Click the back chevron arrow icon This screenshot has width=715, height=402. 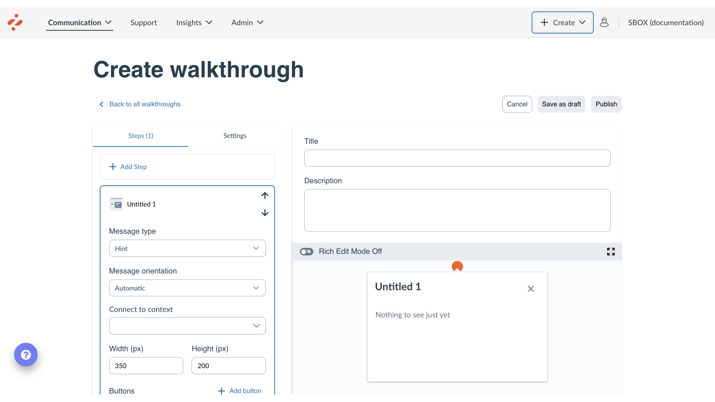point(101,104)
